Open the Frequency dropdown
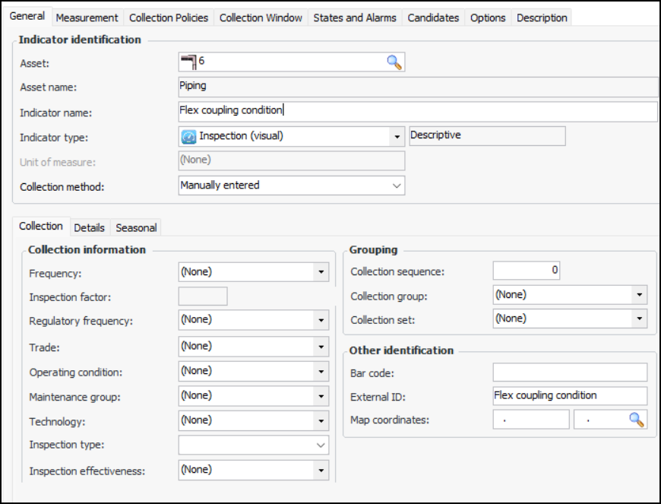The height and width of the screenshot is (504, 661). [321, 272]
